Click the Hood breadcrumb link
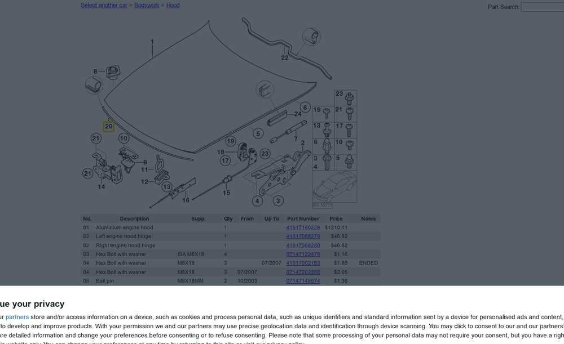Viewport: 564px width, 344px height. click(x=173, y=6)
